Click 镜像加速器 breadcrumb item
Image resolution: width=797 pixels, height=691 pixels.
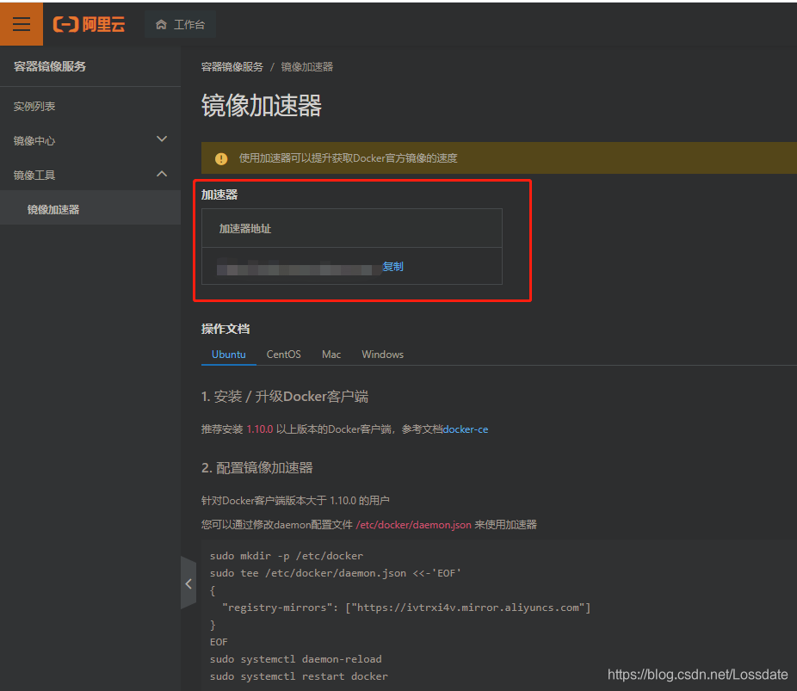pos(307,67)
